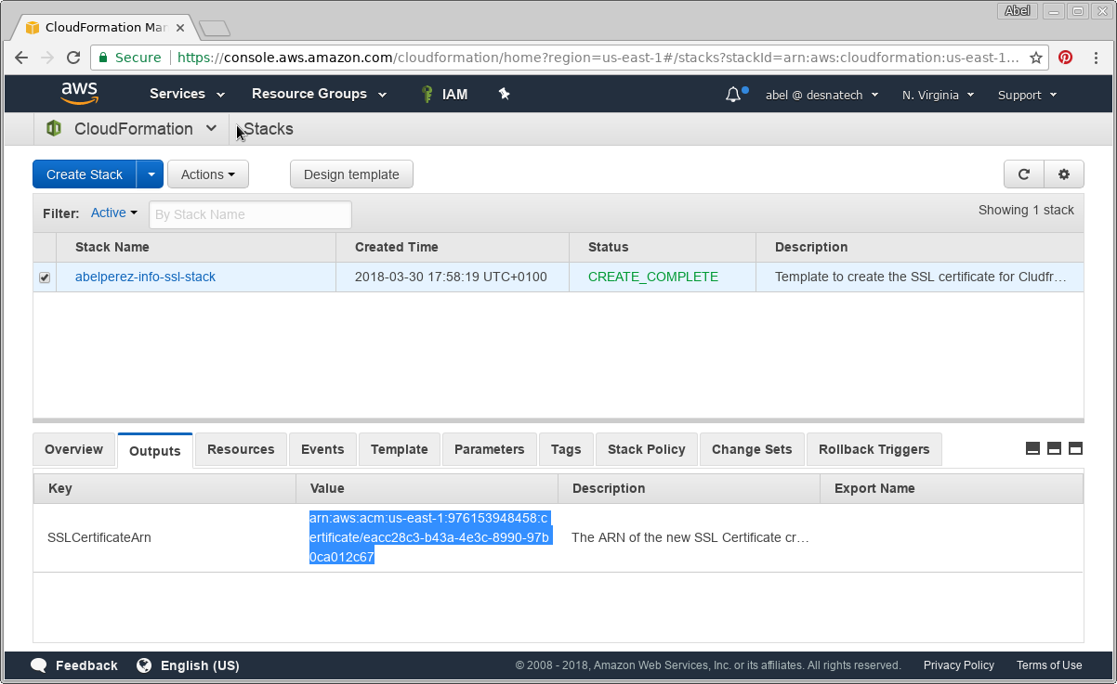Open the notifications bell icon
The width and height of the screenshot is (1117, 684).
coord(735,94)
